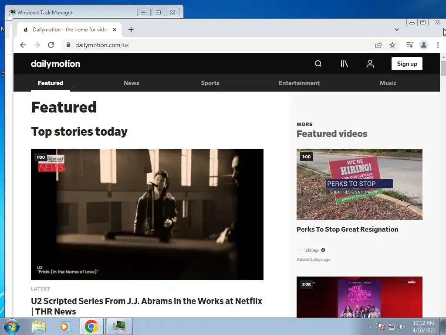Viewport: 446px width, 335px height.
Task: Open Dailymotion search using the magnifier icon
Action: pyautogui.click(x=318, y=64)
